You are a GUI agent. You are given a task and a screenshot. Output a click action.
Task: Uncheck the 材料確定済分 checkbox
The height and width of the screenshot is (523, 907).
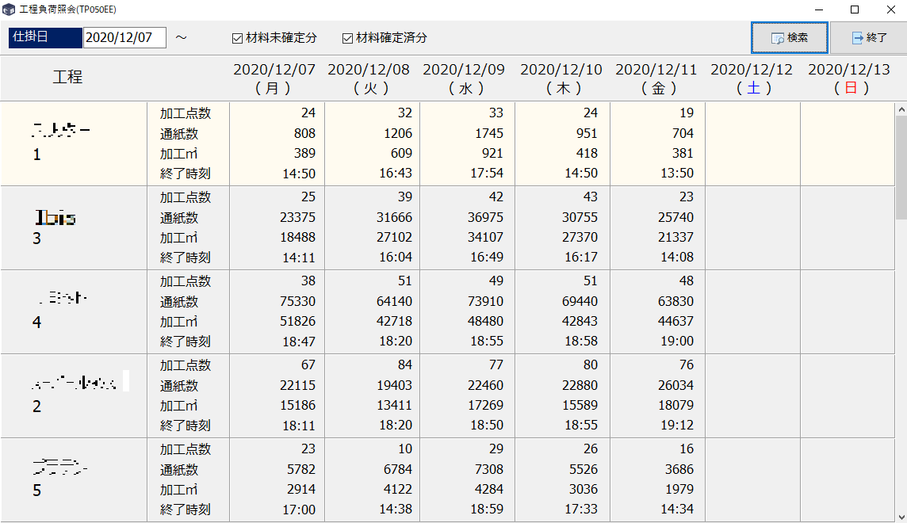347,38
